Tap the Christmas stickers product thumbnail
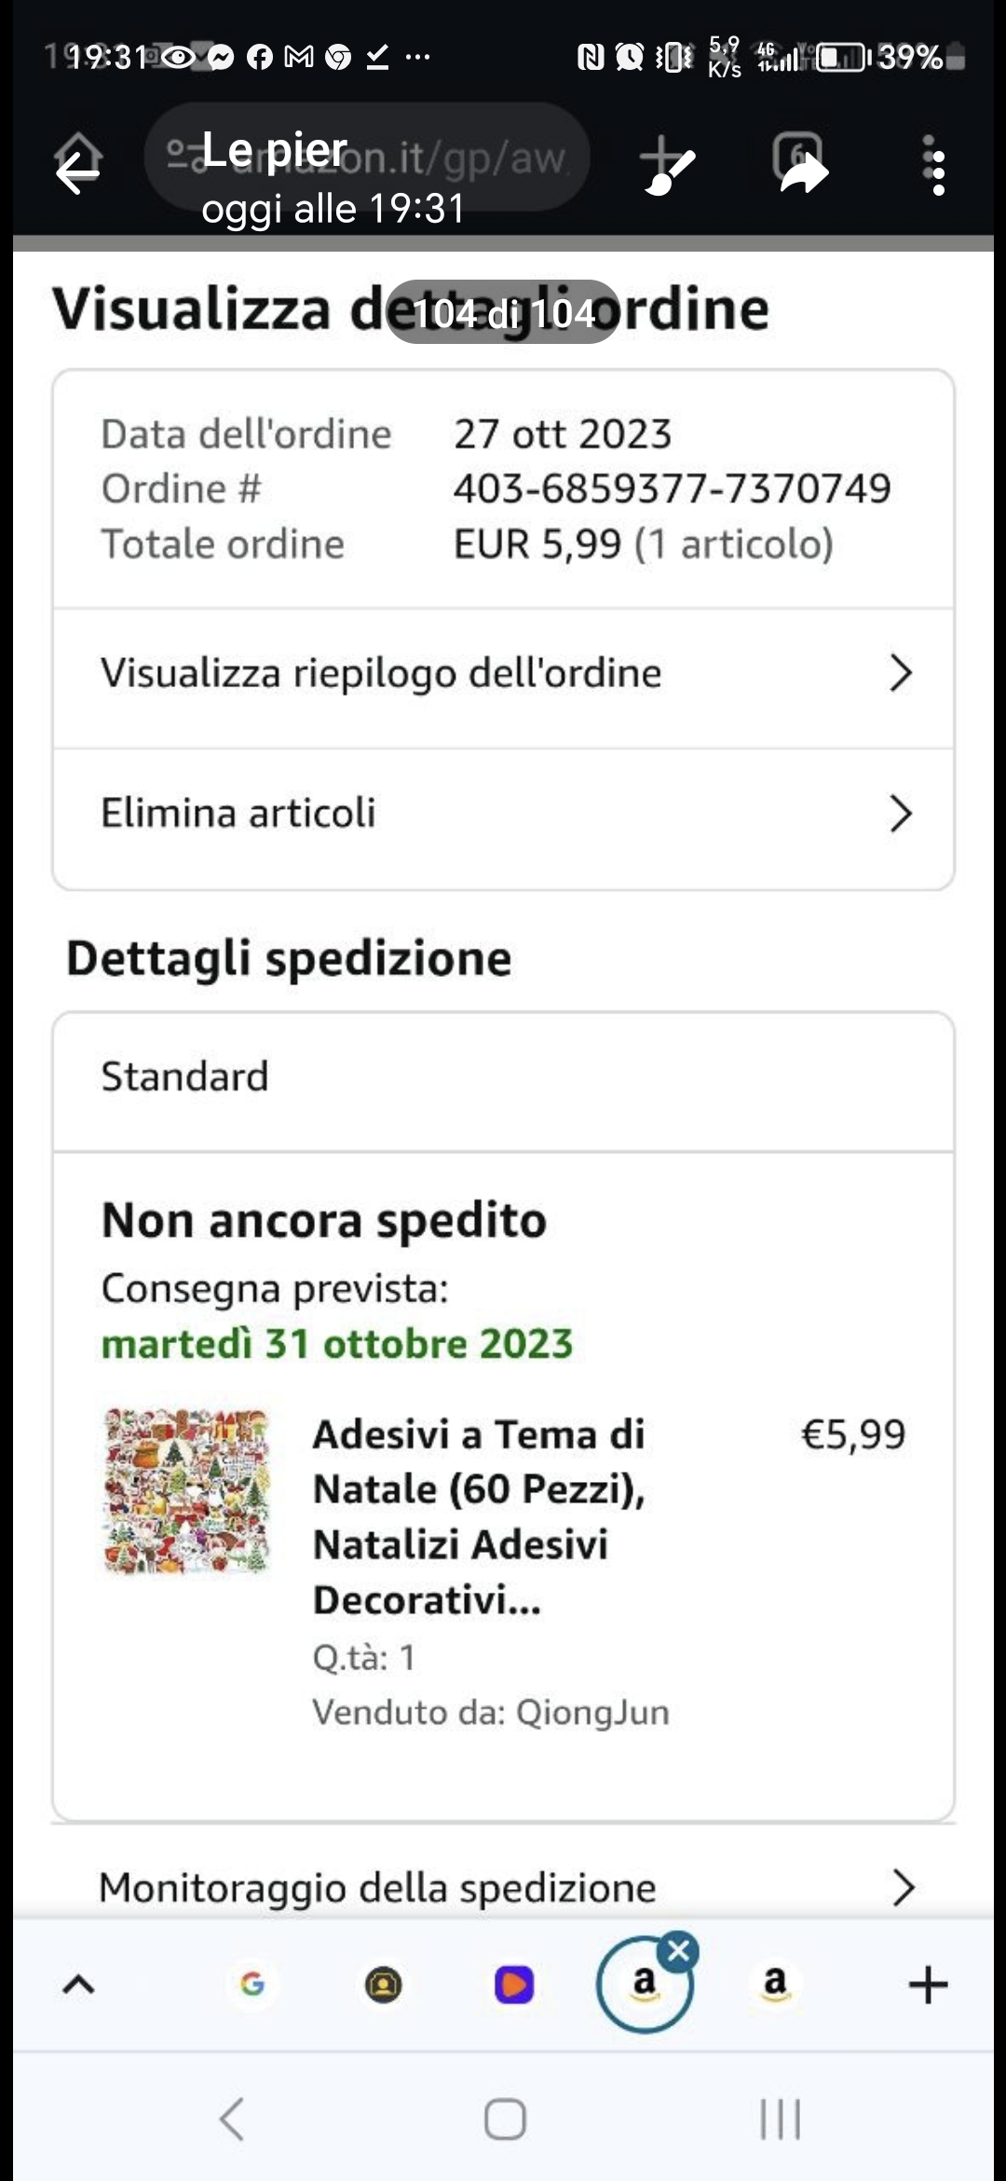This screenshot has width=1006, height=2181. coord(187,1491)
